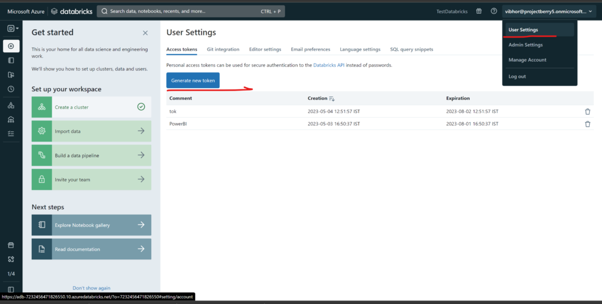Click the arrow on Build a data pipeline

point(141,155)
